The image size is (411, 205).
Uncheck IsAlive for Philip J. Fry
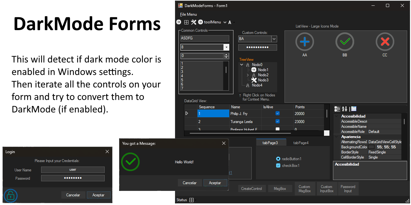point(278,113)
